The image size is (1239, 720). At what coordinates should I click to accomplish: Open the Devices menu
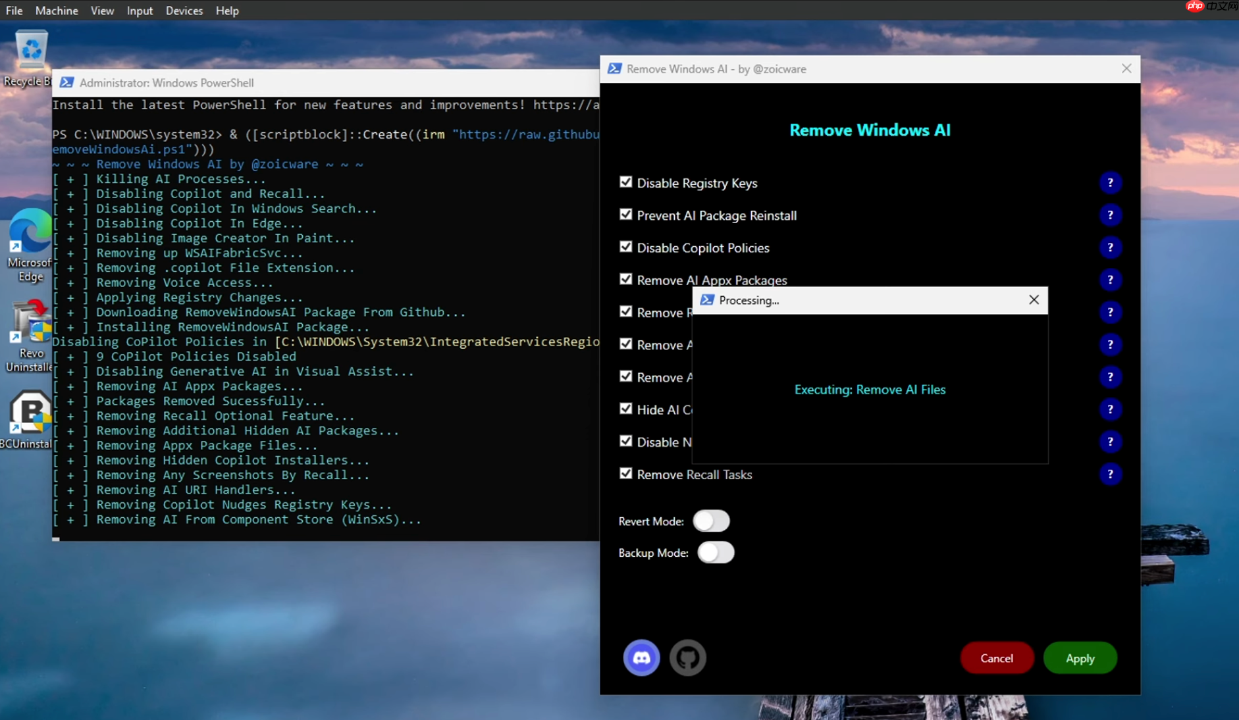pyautogui.click(x=184, y=10)
